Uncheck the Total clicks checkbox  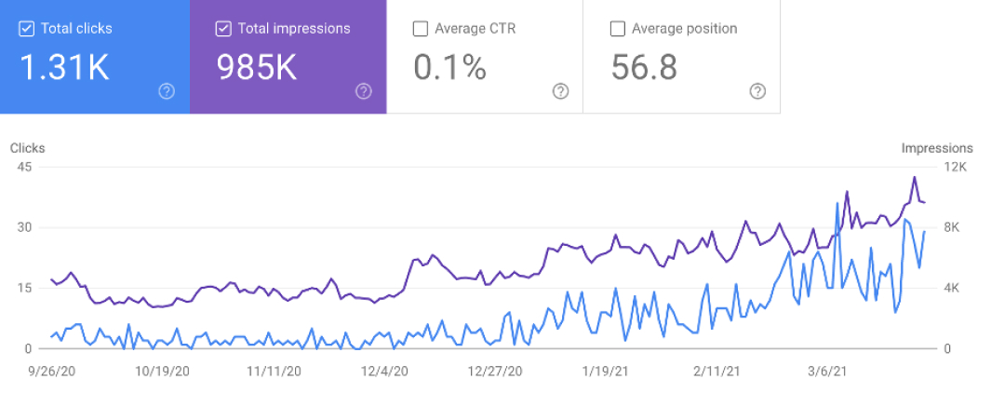click(27, 29)
